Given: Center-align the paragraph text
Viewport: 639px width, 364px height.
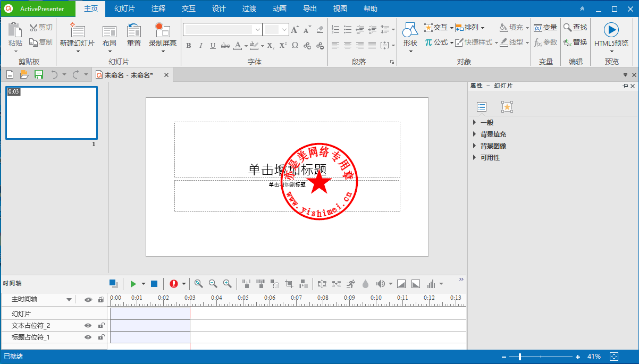Looking at the screenshot, I should (348, 46).
